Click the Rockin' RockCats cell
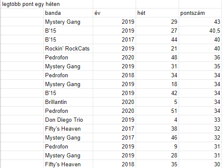The width and height of the screenshot is (222, 168). pos(68,48)
